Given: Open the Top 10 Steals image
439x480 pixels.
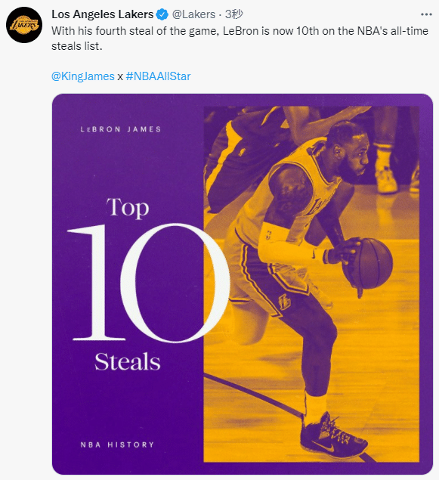Looking at the screenshot, I should click(243, 283).
